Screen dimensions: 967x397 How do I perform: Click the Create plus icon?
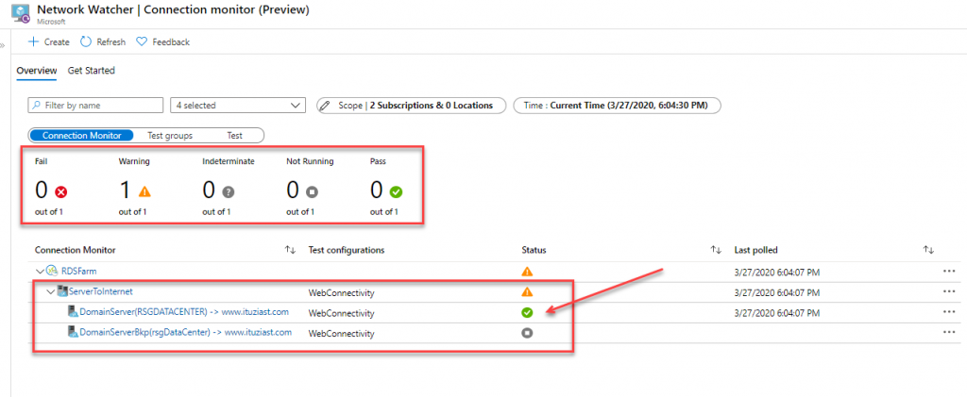coord(33,41)
